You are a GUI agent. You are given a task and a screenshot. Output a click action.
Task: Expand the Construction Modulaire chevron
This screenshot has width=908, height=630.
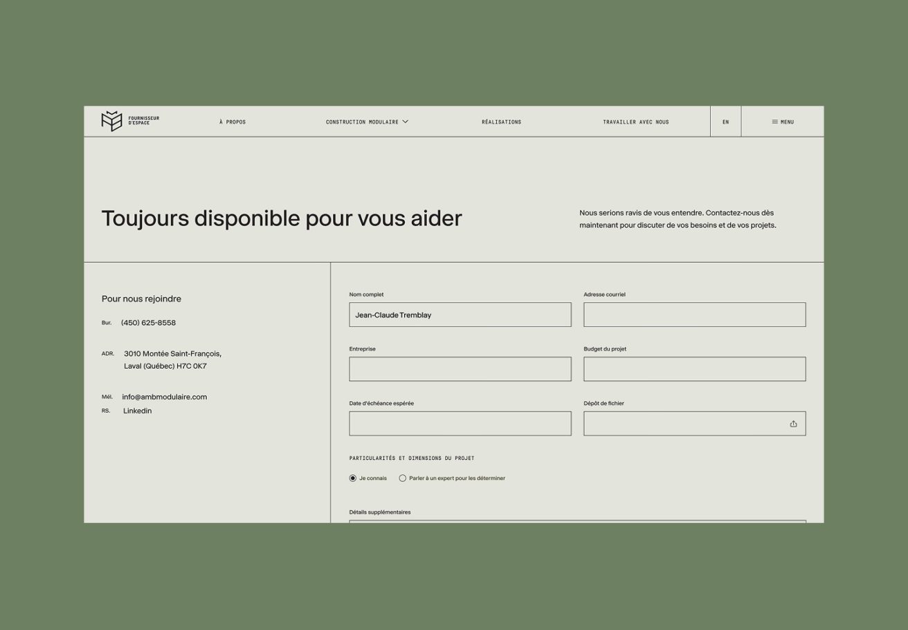[406, 122]
